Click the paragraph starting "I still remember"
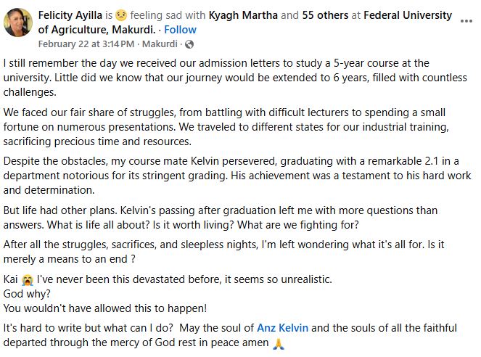Screen dimensions: 481x357 [x=218, y=78]
